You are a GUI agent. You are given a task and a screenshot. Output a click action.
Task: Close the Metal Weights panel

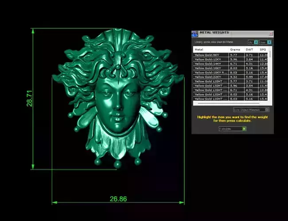point(271,34)
